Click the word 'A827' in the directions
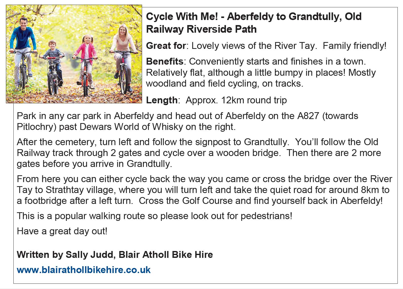Viewport: 403px width, 289px height. click(x=308, y=116)
